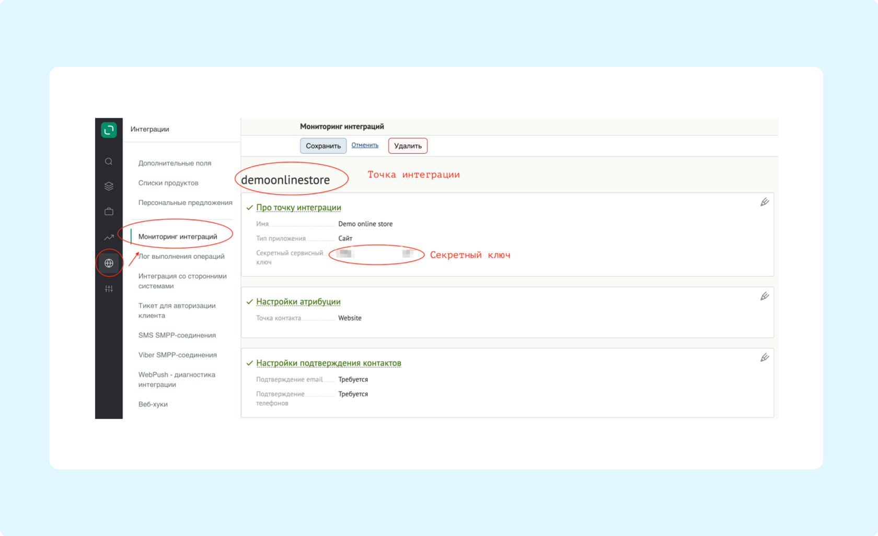Open 'Тикет для авторизации клиента' item
The image size is (878, 536).
tap(177, 311)
